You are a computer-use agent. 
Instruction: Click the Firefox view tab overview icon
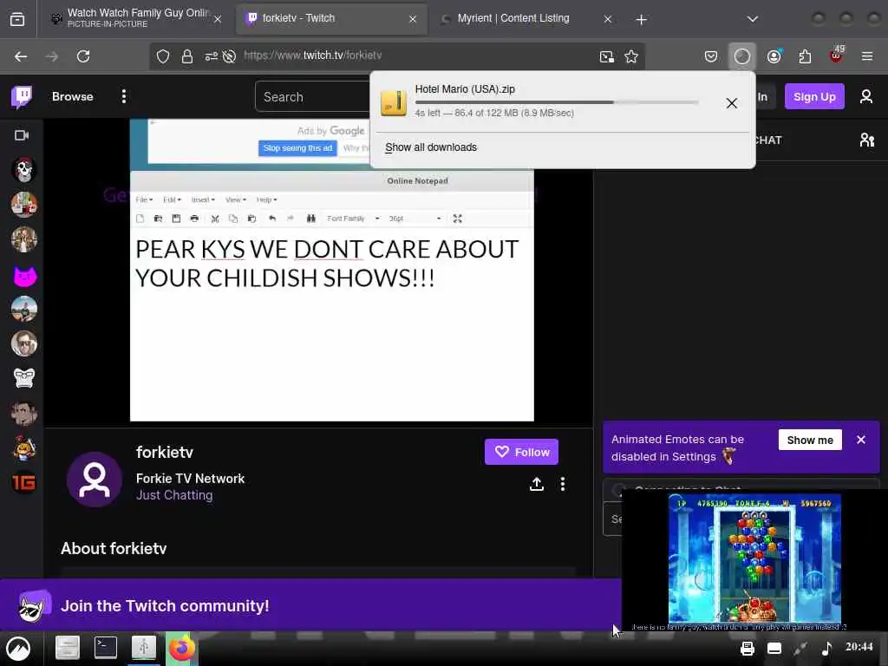point(17,19)
